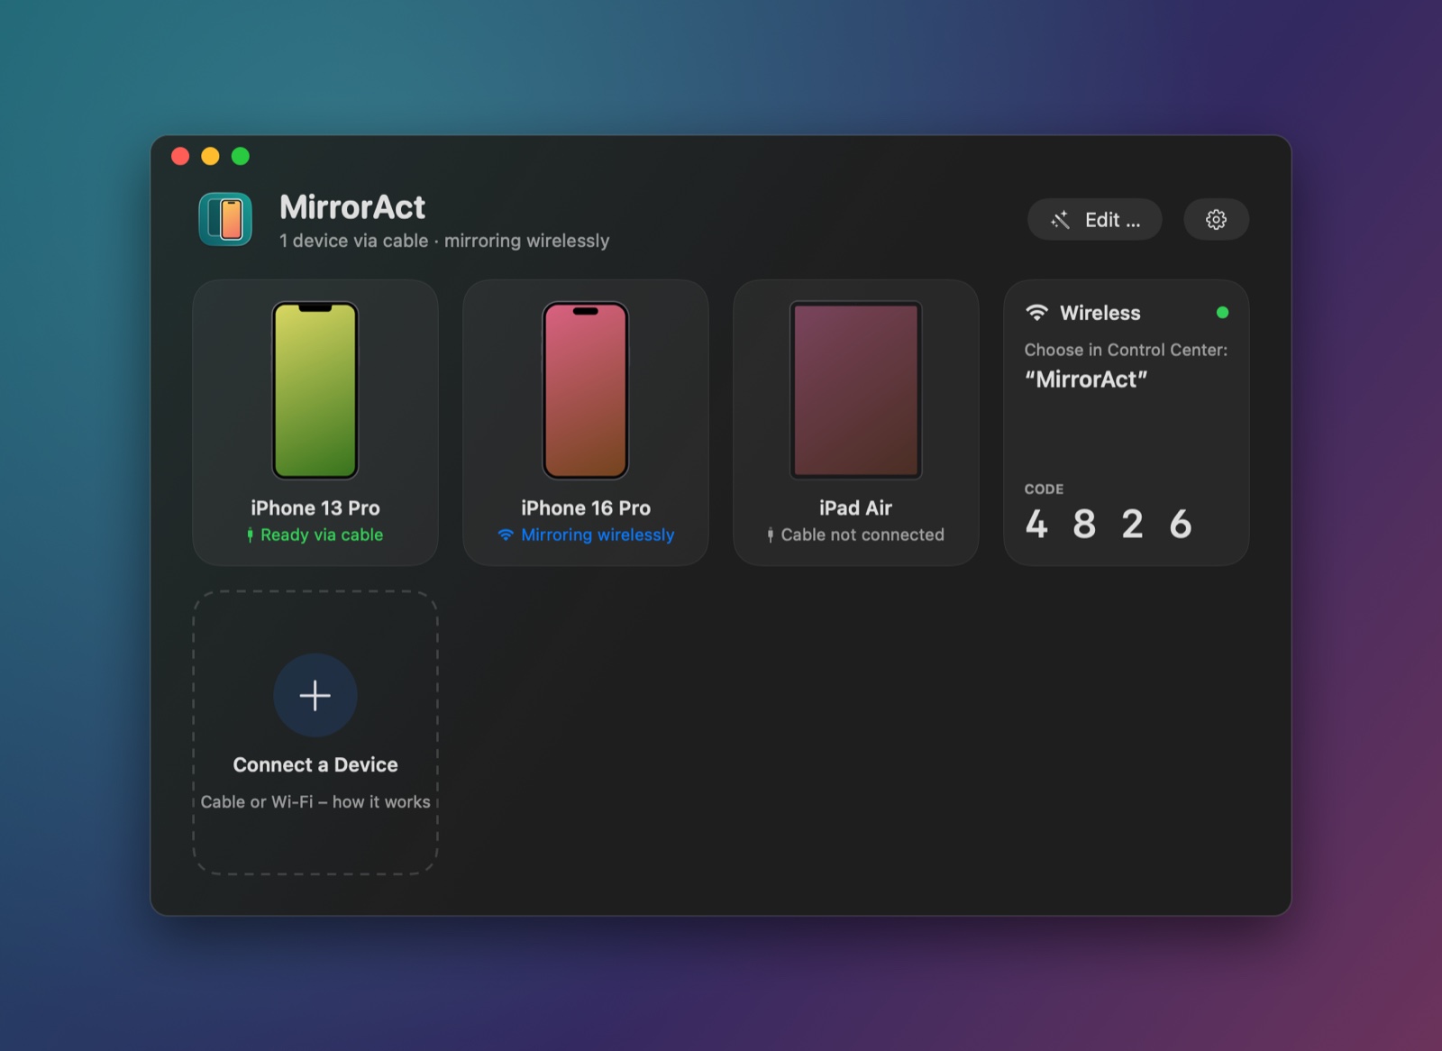This screenshot has width=1442, height=1051.
Task: Open settings with the gear icon
Action: click(1216, 219)
